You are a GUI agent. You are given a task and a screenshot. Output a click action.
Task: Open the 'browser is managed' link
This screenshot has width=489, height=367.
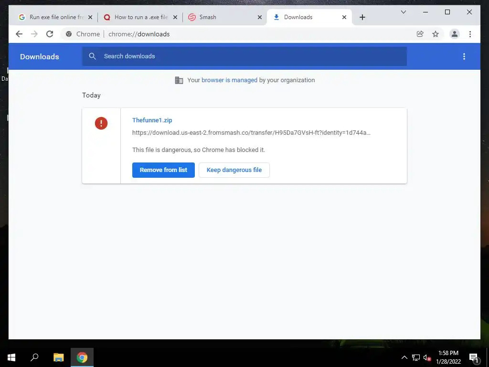pos(229,80)
